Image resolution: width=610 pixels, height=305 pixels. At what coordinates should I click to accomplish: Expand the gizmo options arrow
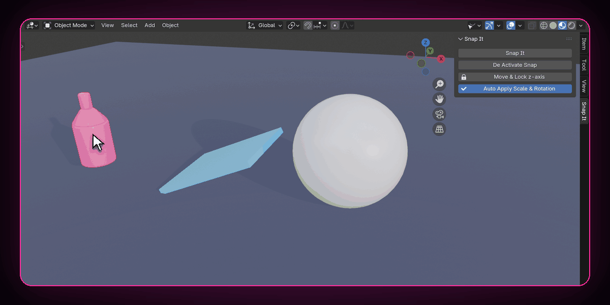(x=499, y=25)
